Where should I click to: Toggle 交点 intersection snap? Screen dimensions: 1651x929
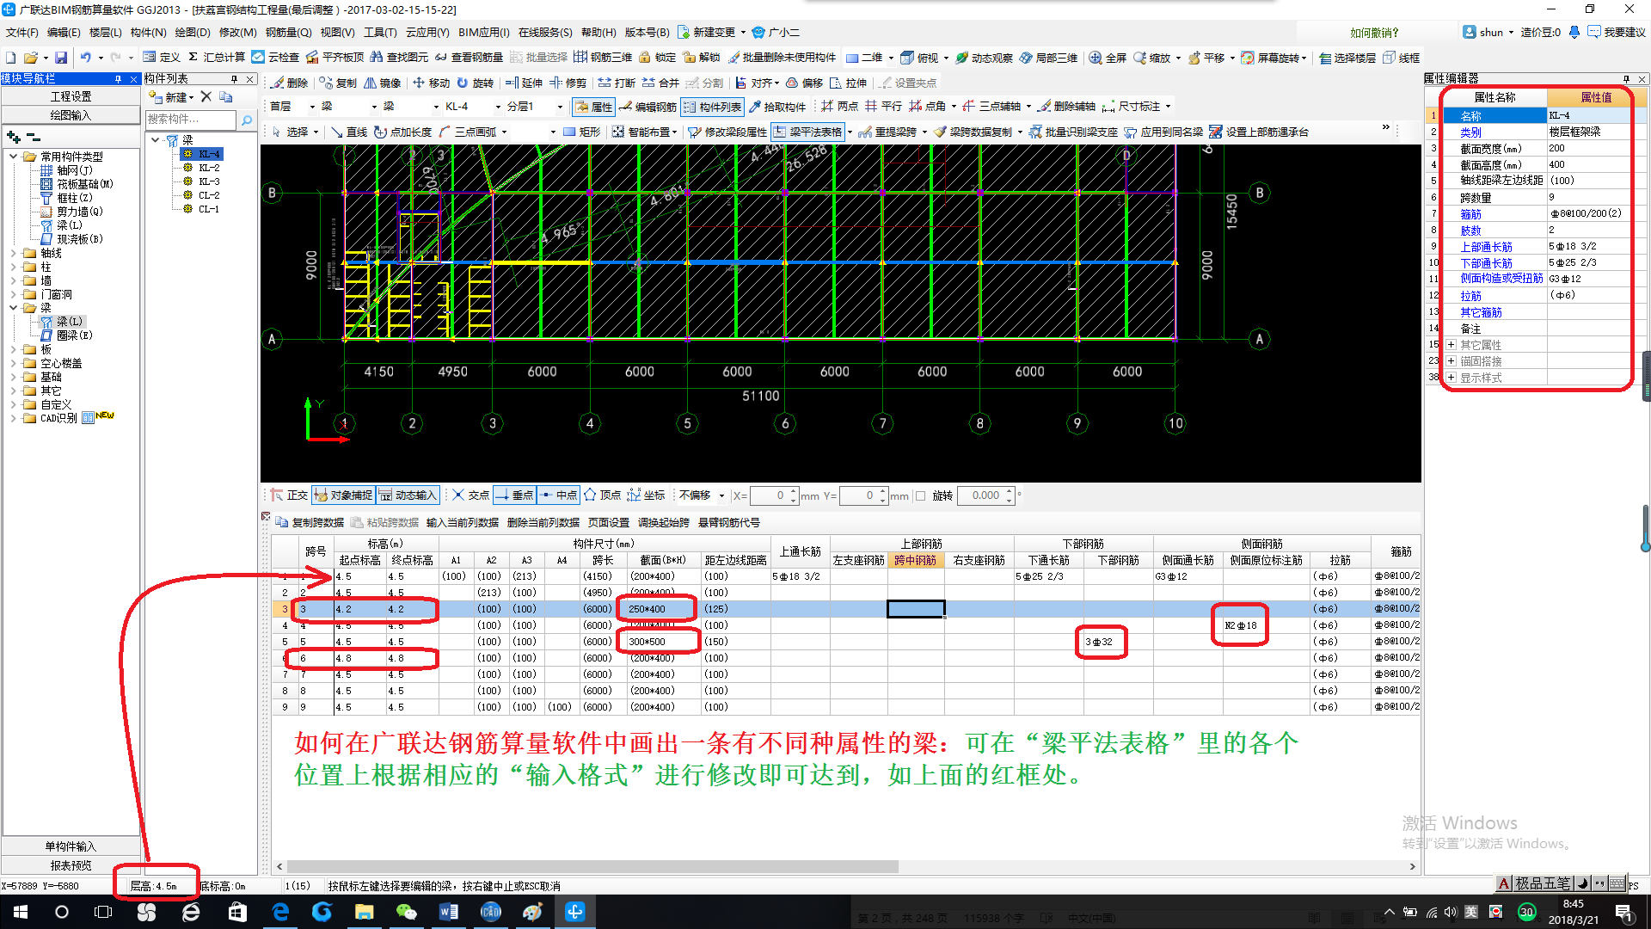471,495
